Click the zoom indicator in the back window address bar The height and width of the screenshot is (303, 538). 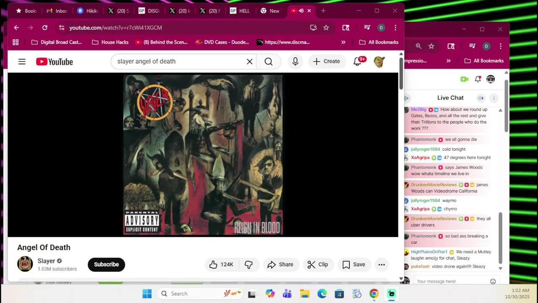tap(419, 46)
